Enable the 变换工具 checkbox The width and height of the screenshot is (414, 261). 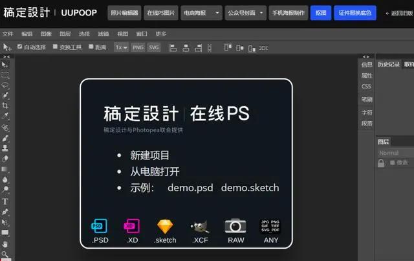(55, 47)
